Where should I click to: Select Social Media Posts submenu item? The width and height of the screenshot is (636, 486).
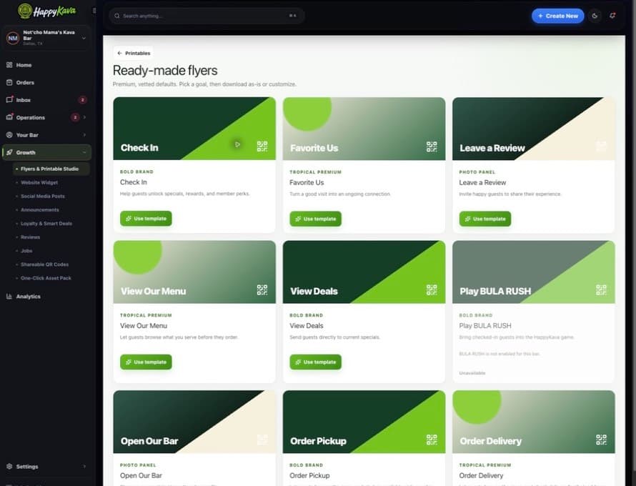(43, 197)
